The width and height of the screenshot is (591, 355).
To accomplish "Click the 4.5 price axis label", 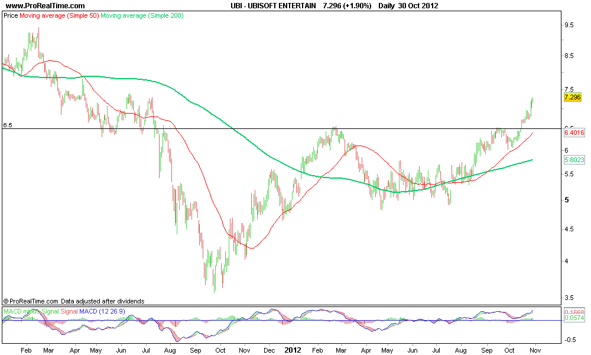I will click(x=569, y=229).
